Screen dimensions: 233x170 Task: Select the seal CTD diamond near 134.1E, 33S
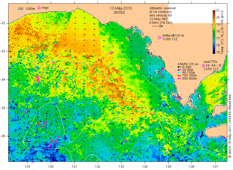[148, 53]
